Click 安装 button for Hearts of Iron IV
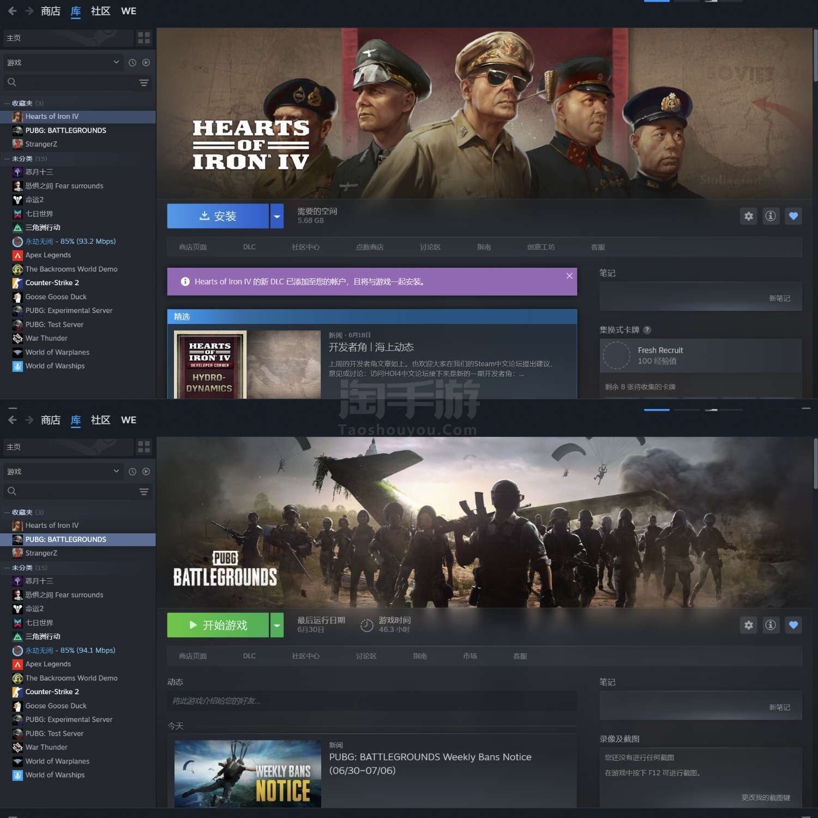The width and height of the screenshot is (818, 818). pos(218,216)
